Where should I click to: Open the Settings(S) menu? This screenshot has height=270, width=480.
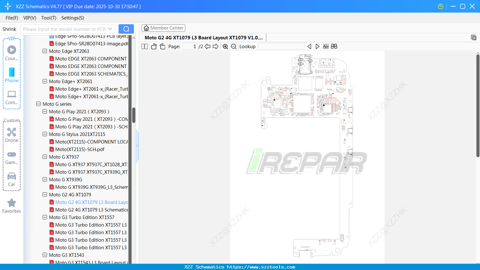point(72,18)
